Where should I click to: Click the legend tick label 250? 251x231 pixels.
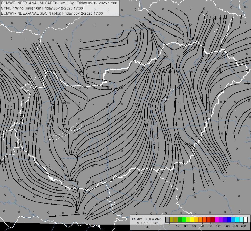[235, 226]
